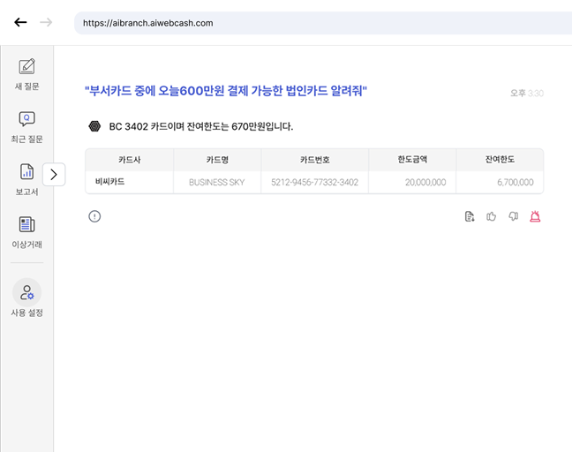Click the document download icon below table
The height and width of the screenshot is (452, 572).
(x=470, y=216)
